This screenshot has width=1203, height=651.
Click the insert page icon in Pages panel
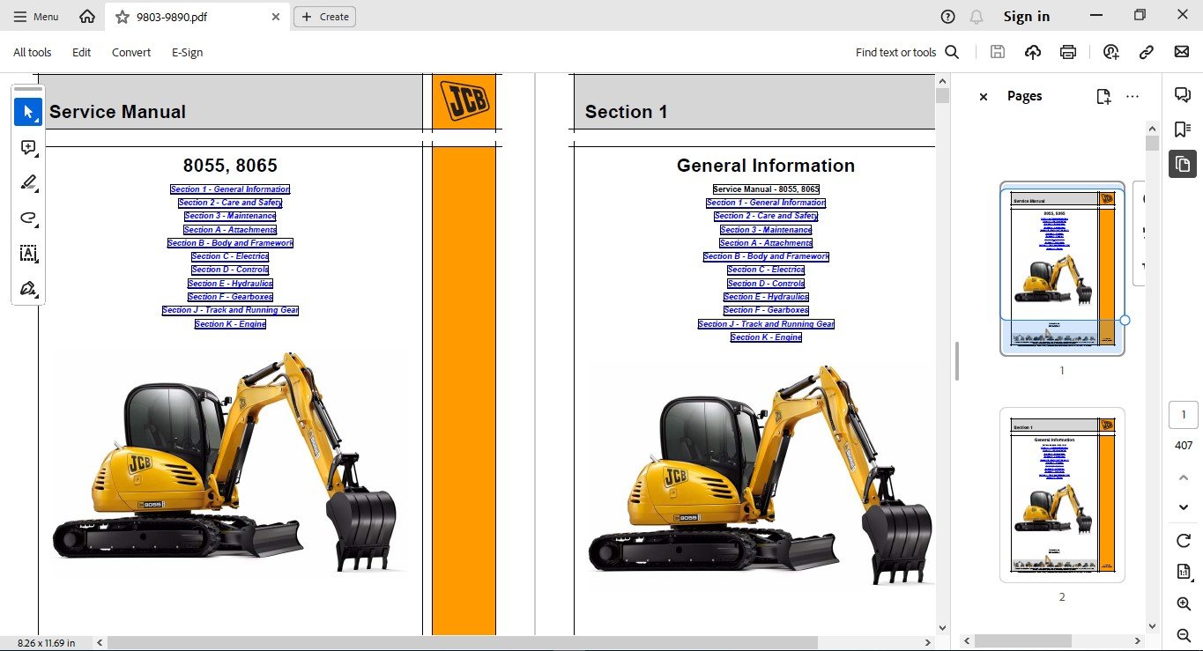(1103, 97)
